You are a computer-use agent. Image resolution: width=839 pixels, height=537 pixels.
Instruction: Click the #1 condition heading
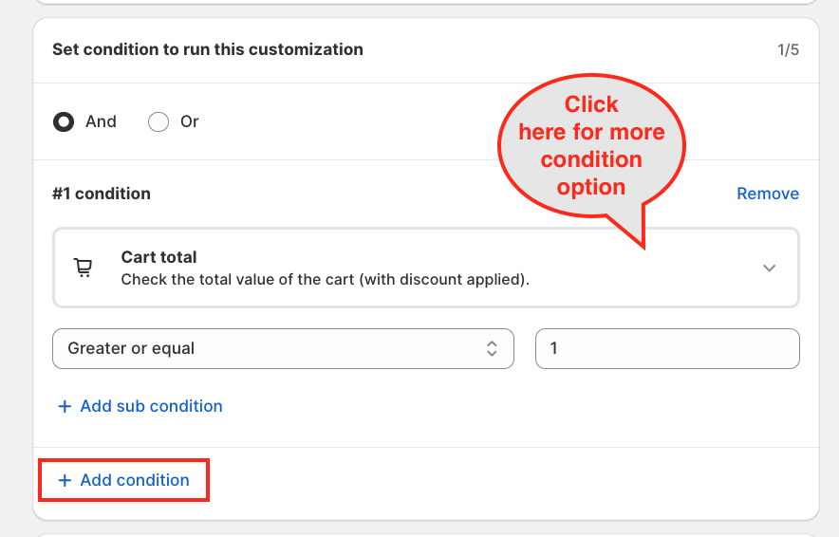[x=102, y=194]
